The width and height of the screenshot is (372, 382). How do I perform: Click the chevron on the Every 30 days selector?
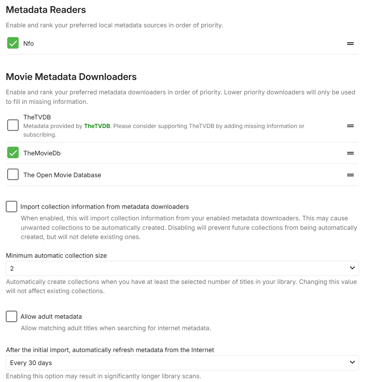(352, 362)
